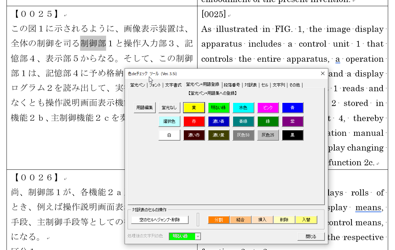Remove highlight with 蛍光なし button
This screenshot has width=395, height=250.
pos(169,108)
